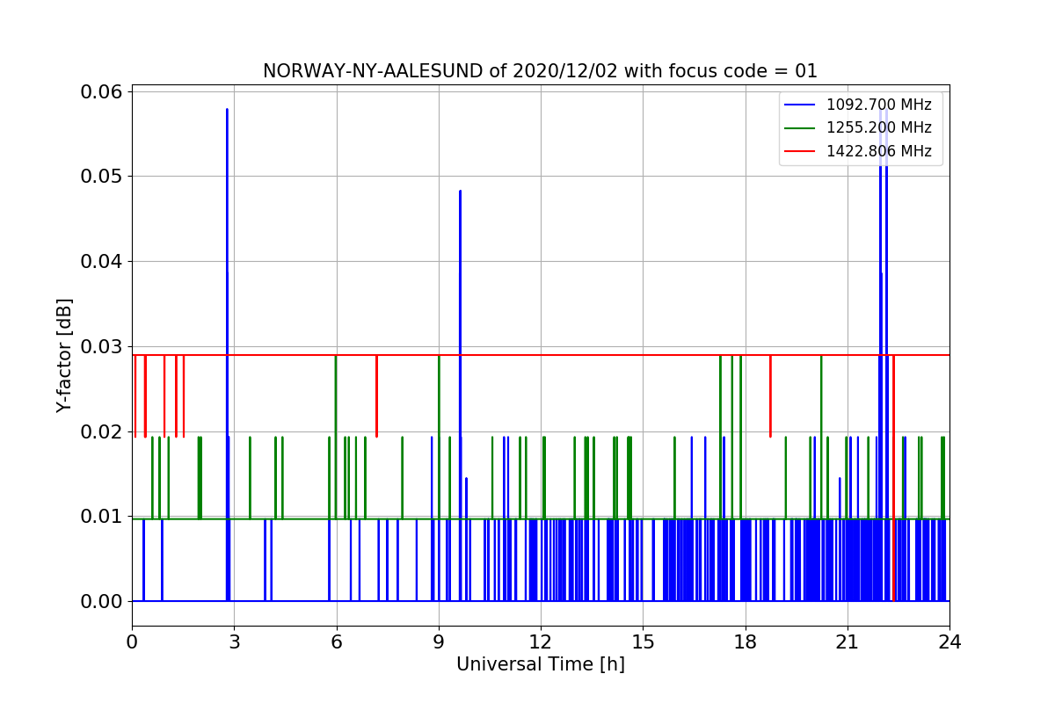The height and width of the screenshot is (703, 1055).
Task: Click the blue legend line sample
Action: pos(801,104)
